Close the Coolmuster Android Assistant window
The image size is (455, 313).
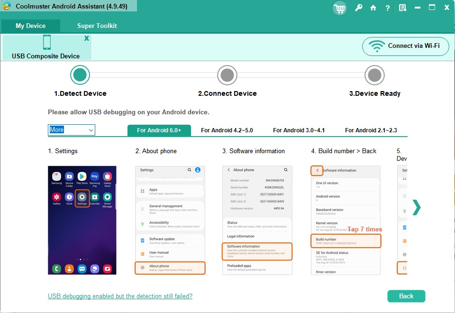coord(446,8)
